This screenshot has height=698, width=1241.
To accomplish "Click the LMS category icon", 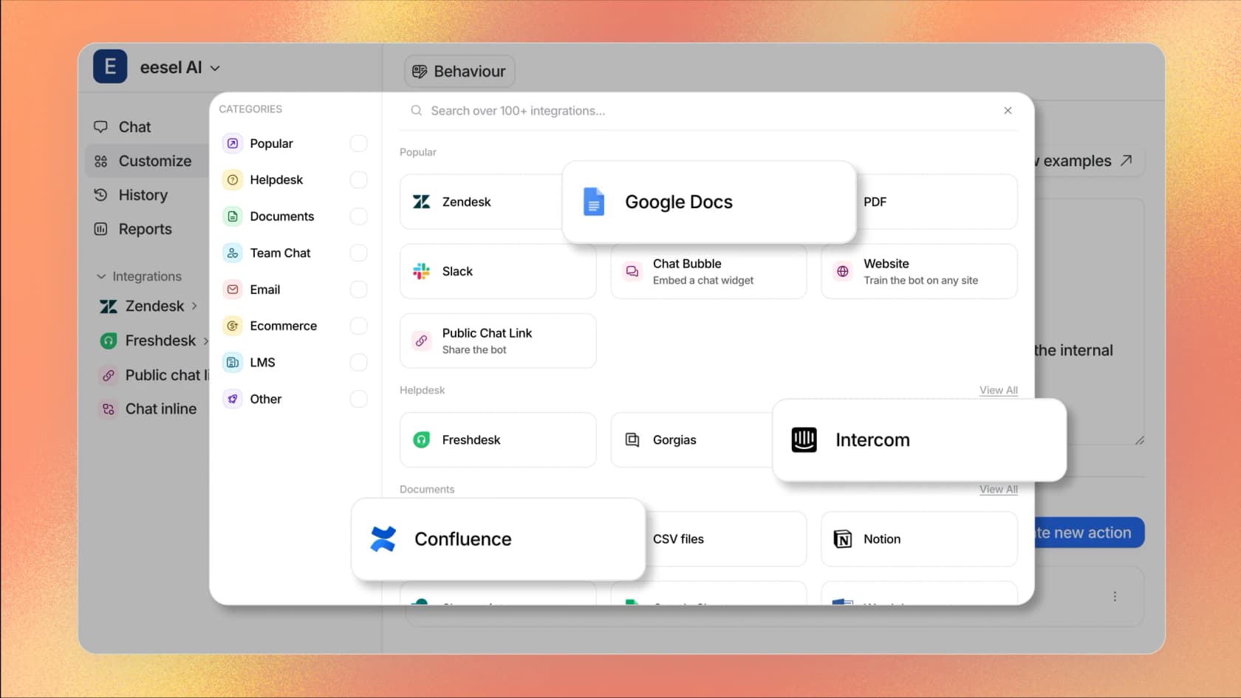I will (x=233, y=363).
